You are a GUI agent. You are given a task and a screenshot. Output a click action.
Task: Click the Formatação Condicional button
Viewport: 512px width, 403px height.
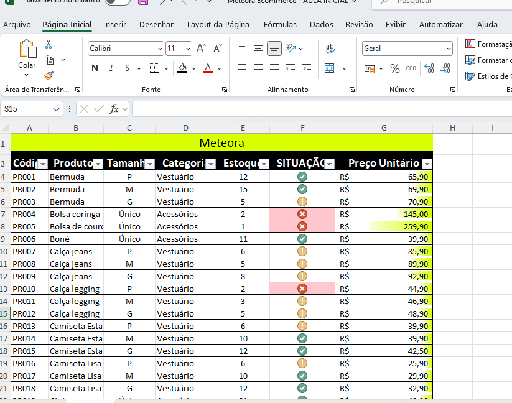pyautogui.click(x=488, y=44)
